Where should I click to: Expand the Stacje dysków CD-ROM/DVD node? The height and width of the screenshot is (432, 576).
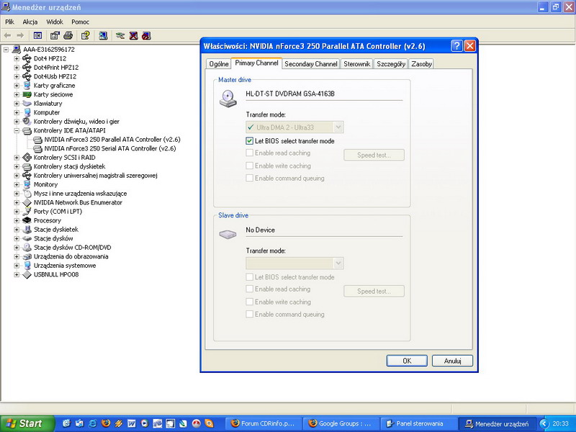click(x=17, y=247)
